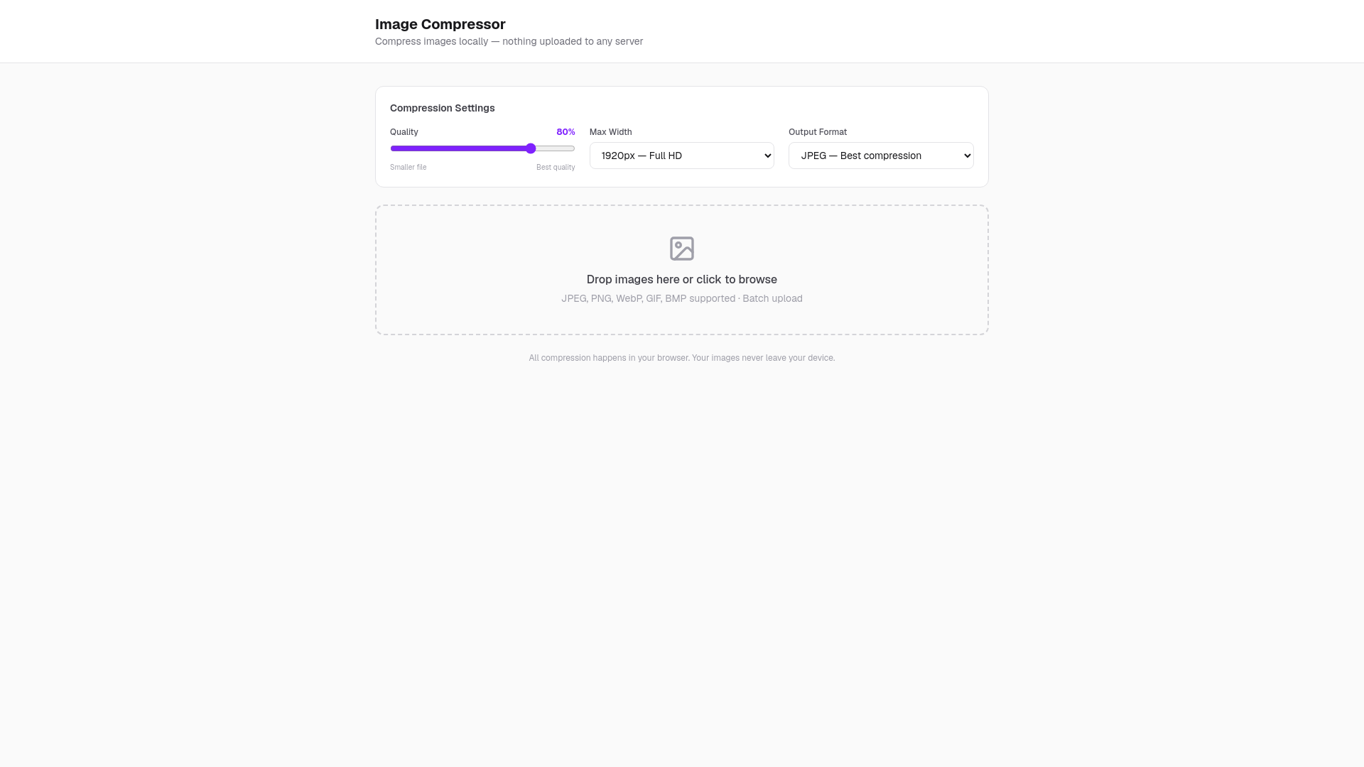The height and width of the screenshot is (767, 1364).
Task: Open the Output Format dropdown
Action: click(x=881, y=156)
